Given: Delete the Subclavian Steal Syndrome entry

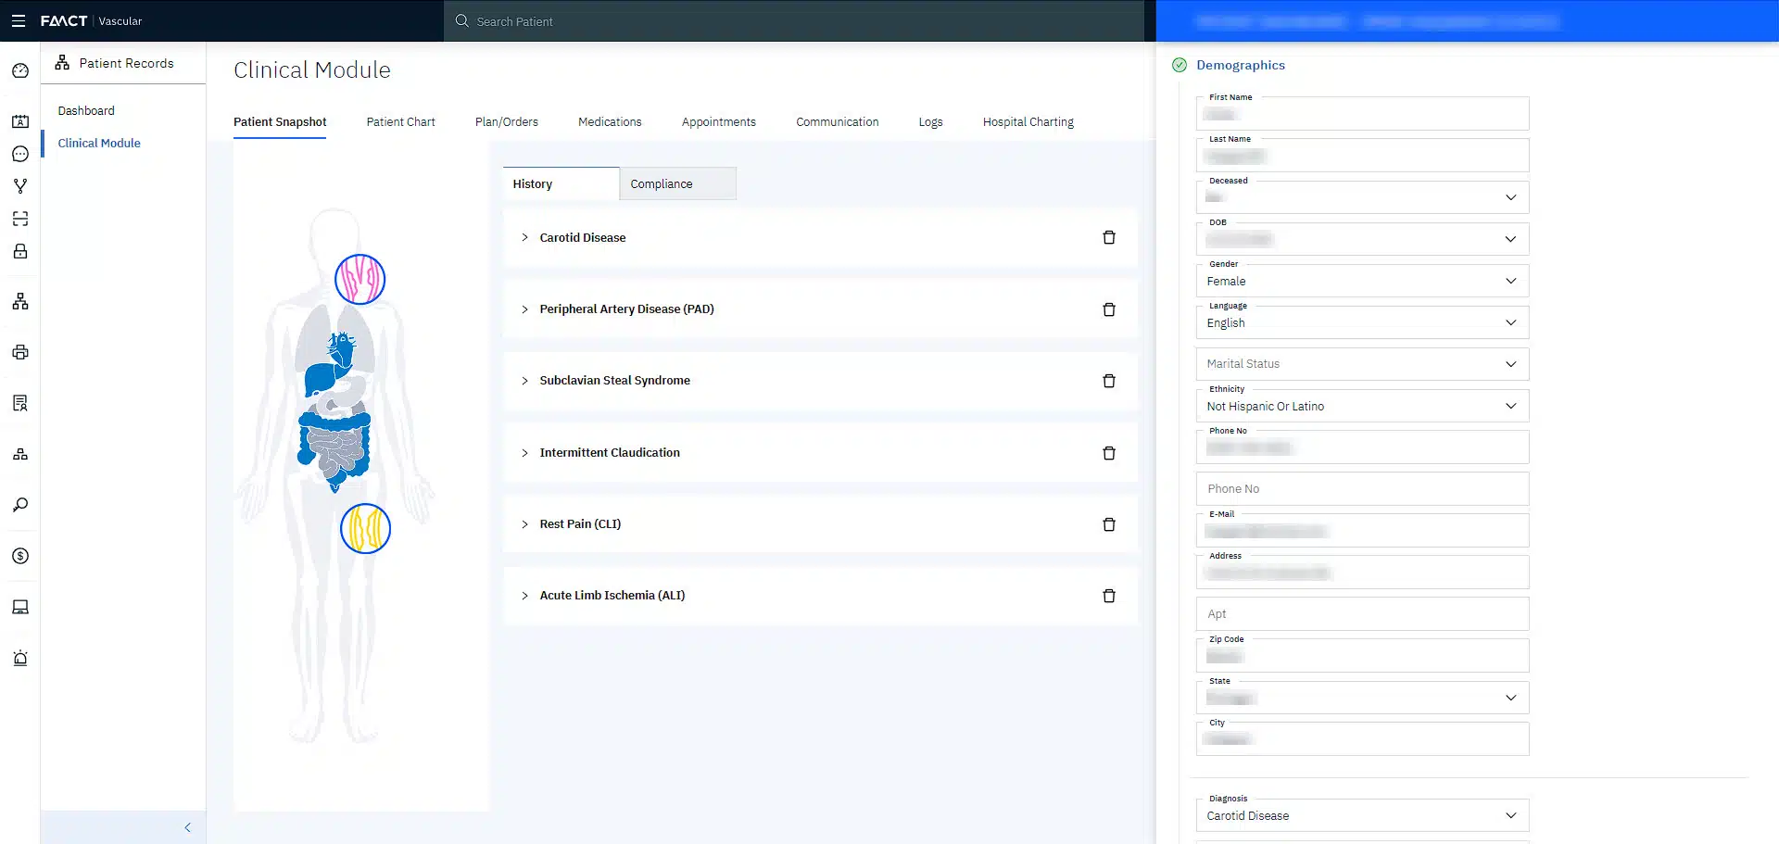Looking at the screenshot, I should pyautogui.click(x=1108, y=381).
